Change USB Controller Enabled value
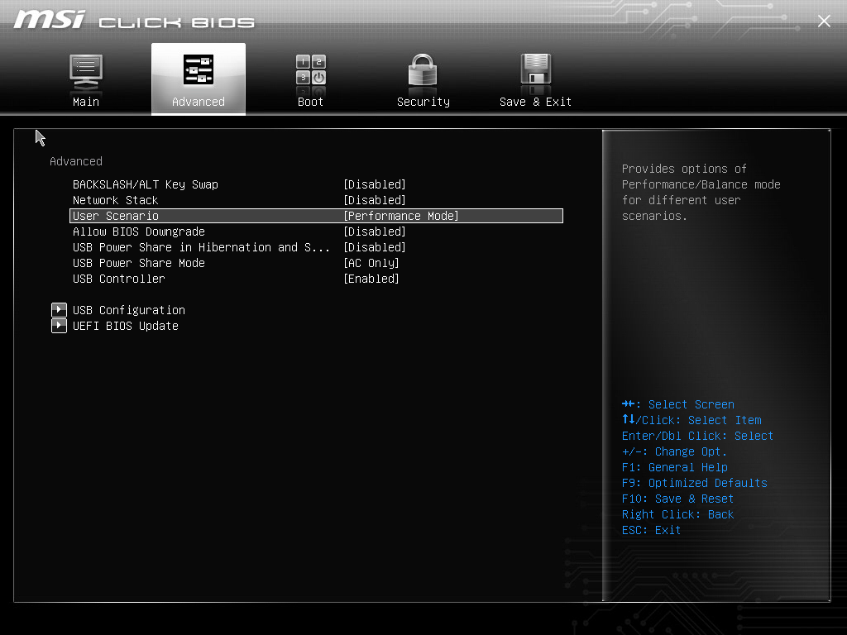This screenshot has width=847, height=635. [x=371, y=279]
